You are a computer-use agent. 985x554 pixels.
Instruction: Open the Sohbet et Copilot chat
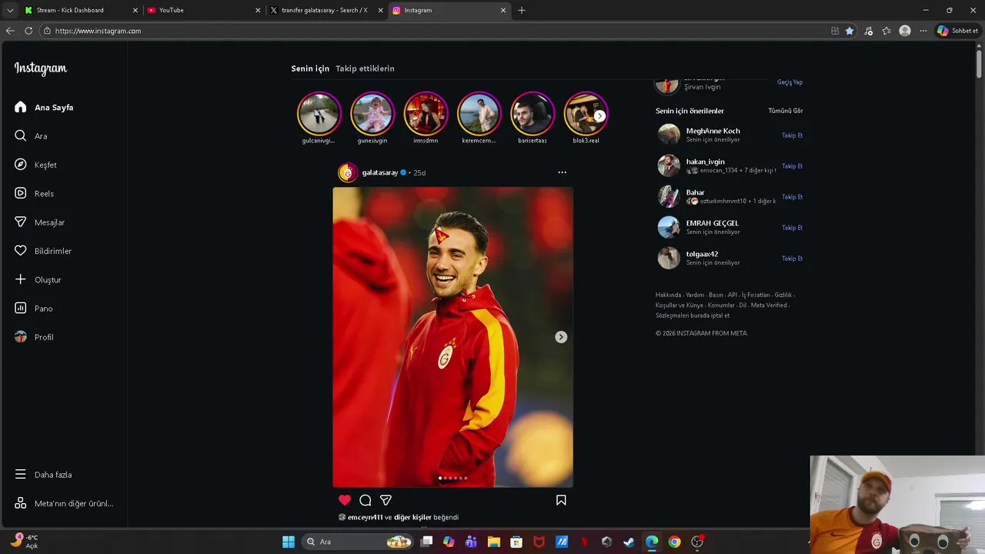957,31
